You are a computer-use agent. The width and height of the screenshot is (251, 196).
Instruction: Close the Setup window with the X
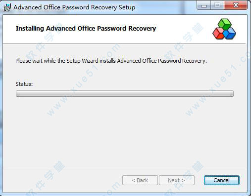click(x=236, y=5)
